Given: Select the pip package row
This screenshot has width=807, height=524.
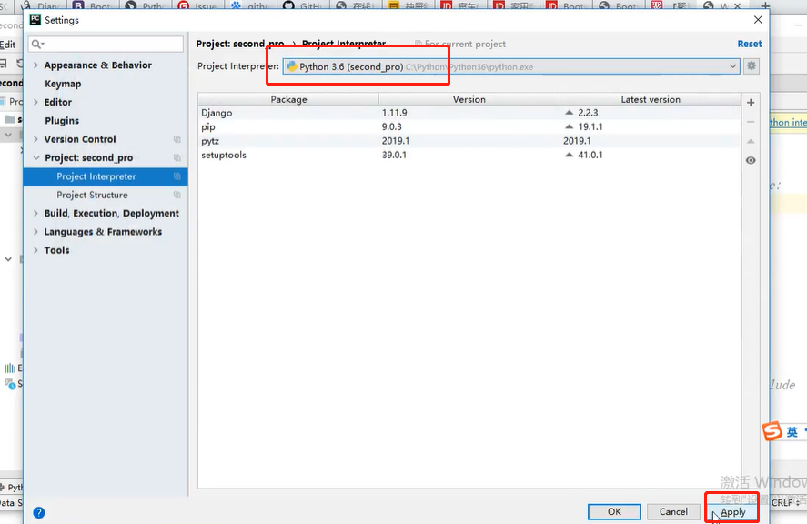Looking at the screenshot, I should click(x=469, y=126).
